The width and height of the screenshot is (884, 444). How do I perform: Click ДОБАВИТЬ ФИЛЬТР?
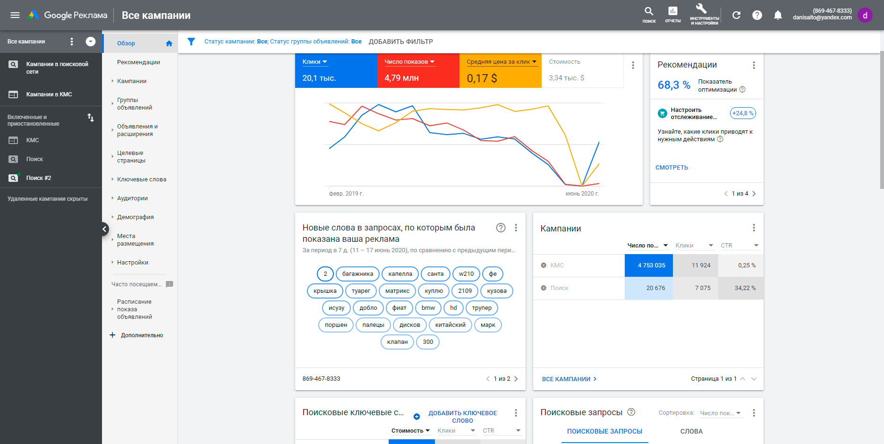(x=401, y=42)
